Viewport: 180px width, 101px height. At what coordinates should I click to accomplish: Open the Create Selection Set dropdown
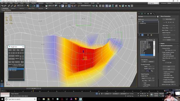coord(86,6)
